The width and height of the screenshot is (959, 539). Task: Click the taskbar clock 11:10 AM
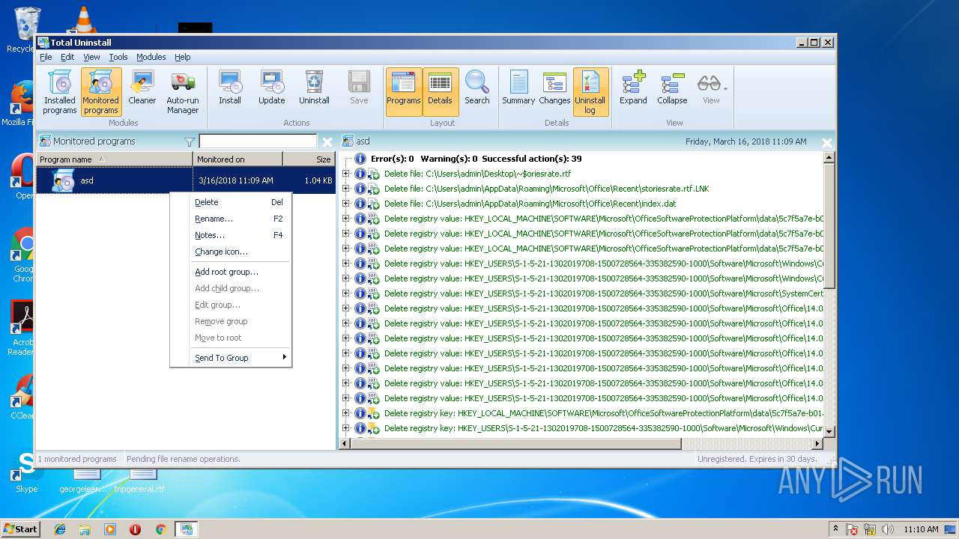coord(921,529)
